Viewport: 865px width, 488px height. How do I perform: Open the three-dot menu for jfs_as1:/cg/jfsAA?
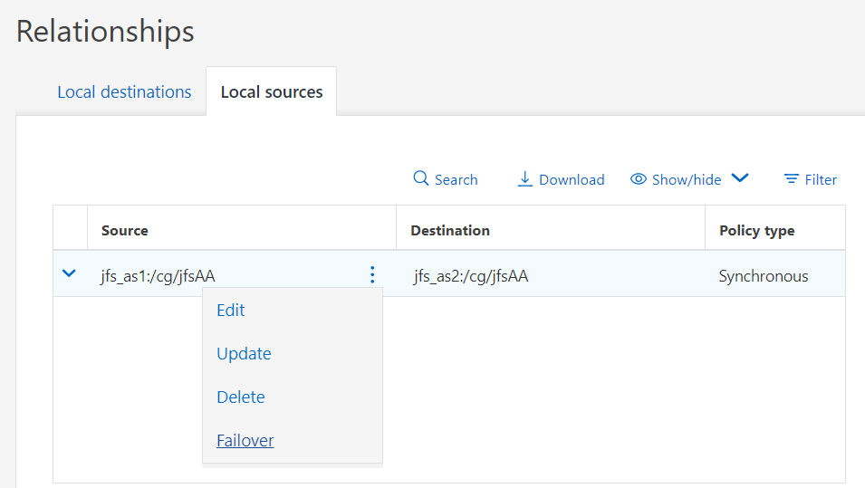click(x=372, y=275)
